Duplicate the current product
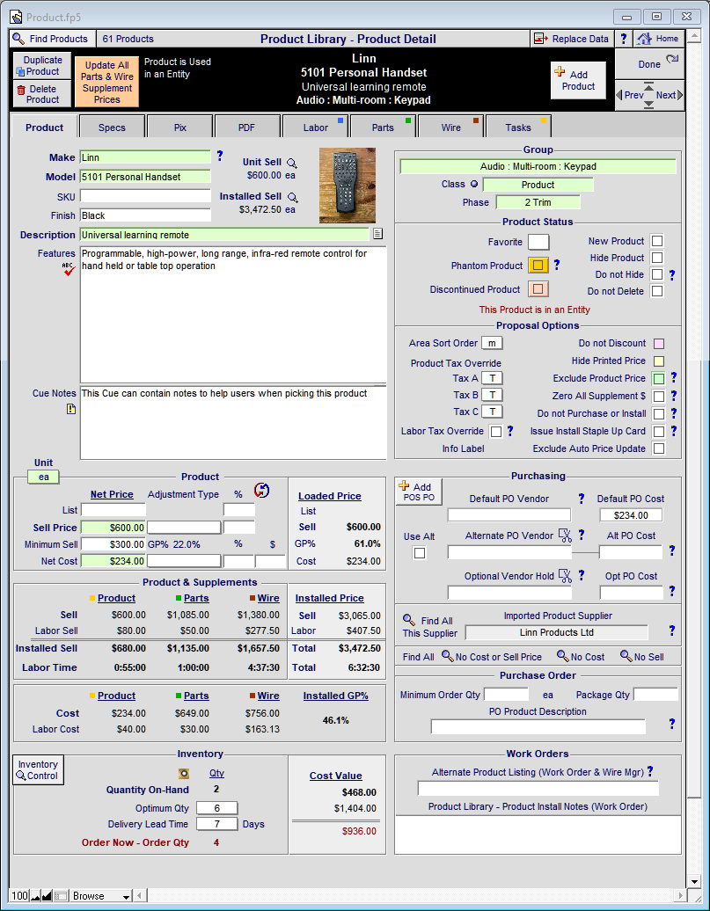Screen dimensions: 710x911 (x=42, y=66)
